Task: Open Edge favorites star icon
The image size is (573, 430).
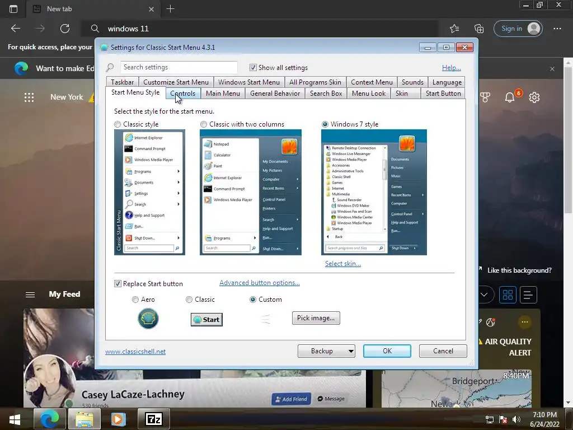Action: (x=454, y=29)
